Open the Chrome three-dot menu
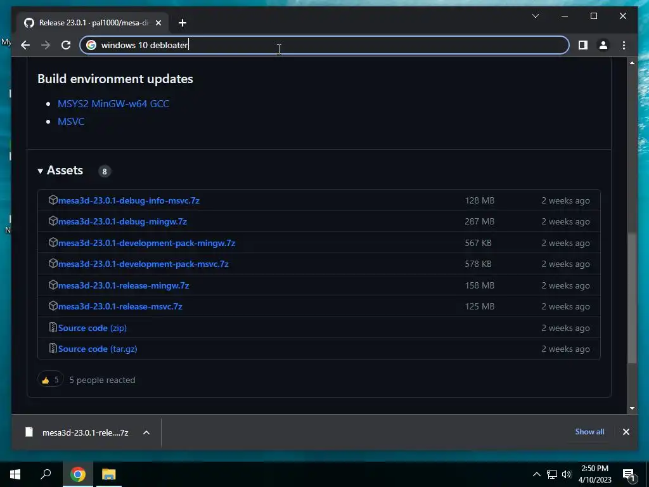Viewport: 649px width, 487px height. click(624, 45)
